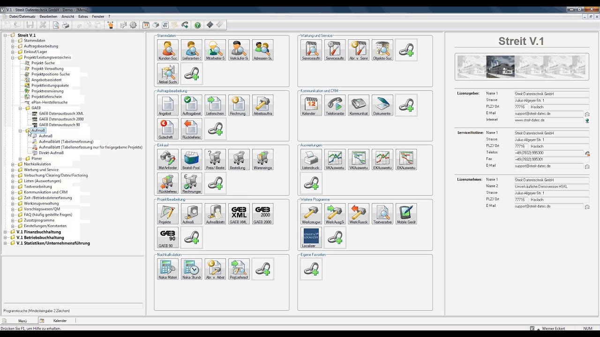This screenshot has height=337, width=600.
Task: Add a shortcut in the Stammdaten group
Action: [x=191, y=73]
